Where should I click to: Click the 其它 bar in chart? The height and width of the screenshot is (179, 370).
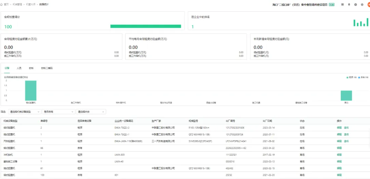(346, 96)
